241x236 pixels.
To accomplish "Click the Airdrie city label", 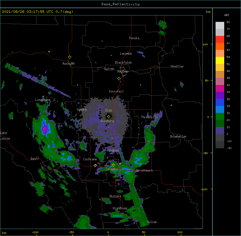I will (113, 151).
